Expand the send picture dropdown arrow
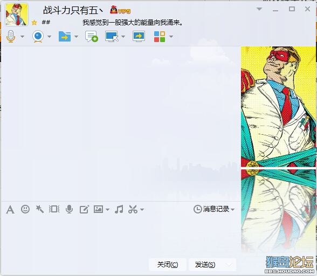The image size is (317, 276). coord(108,210)
